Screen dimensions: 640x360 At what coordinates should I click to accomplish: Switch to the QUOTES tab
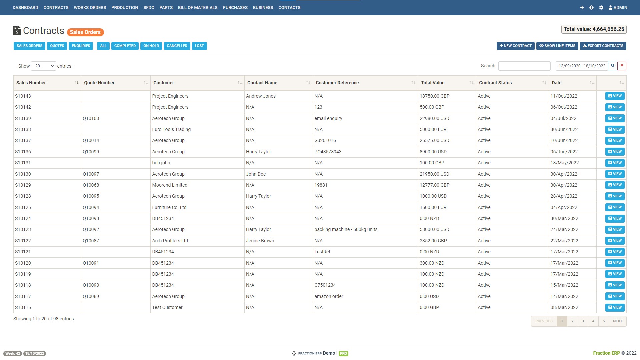coord(57,46)
